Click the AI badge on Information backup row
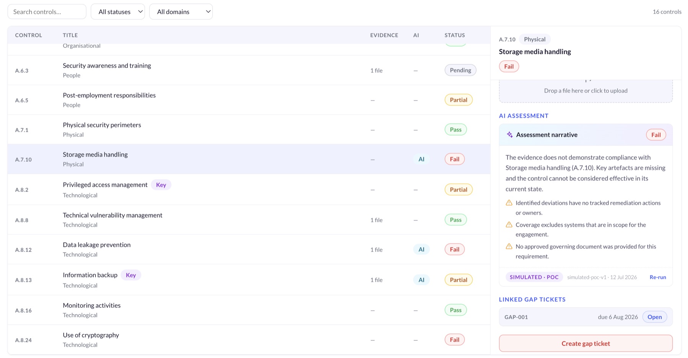 pos(421,280)
